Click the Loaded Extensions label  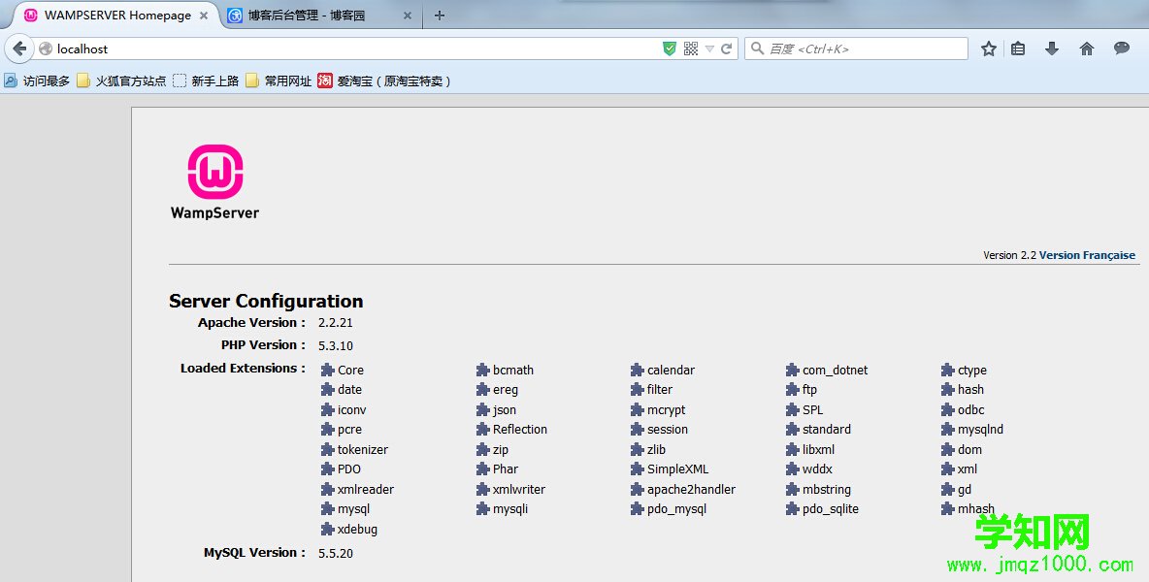pyautogui.click(x=243, y=369)
